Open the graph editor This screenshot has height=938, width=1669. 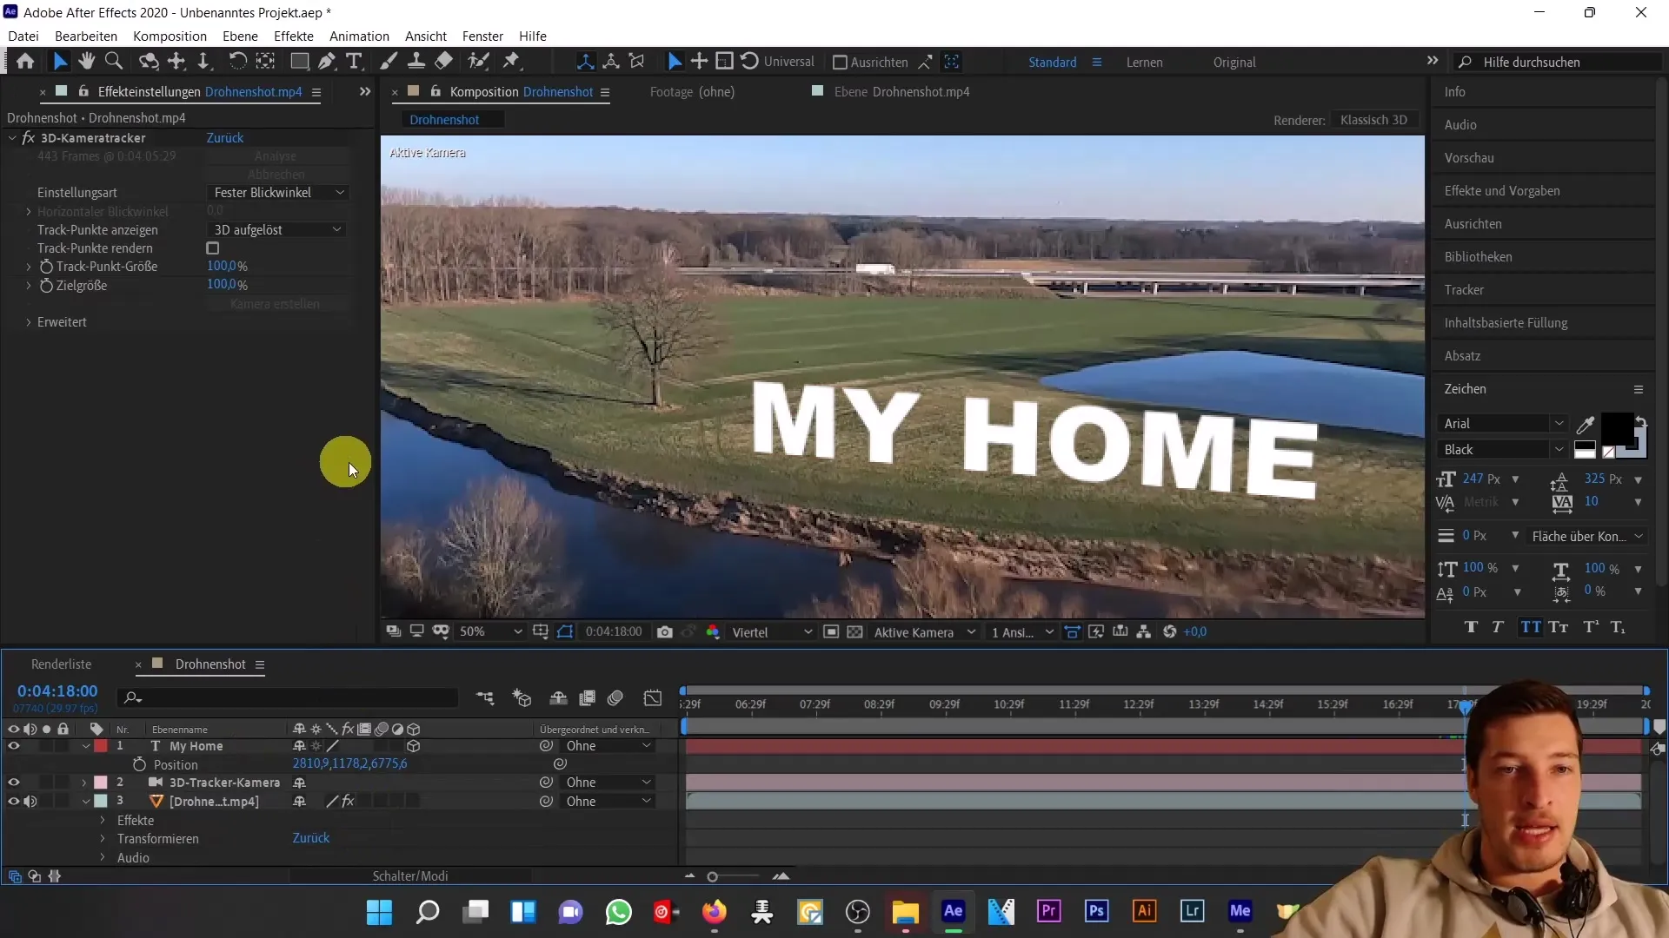pyautogui.click(x=653, y=698)
